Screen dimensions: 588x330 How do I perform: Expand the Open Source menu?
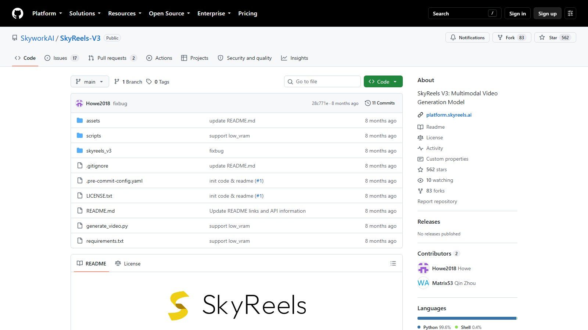coord(169,13)
